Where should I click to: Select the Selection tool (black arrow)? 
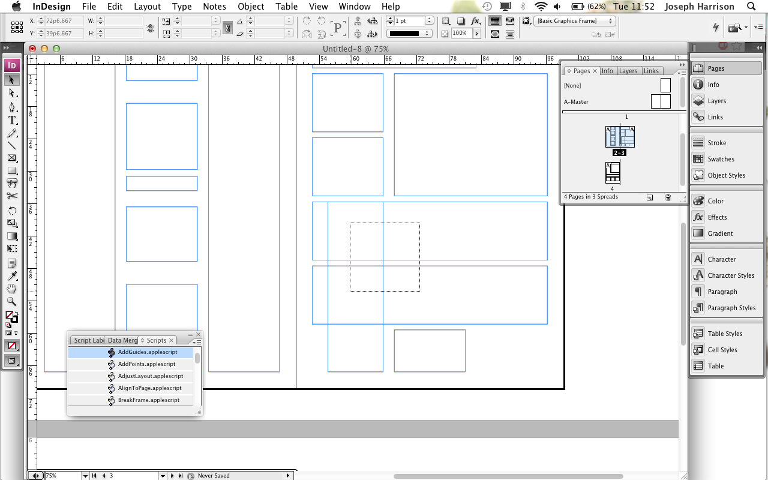tap(11, 79)
